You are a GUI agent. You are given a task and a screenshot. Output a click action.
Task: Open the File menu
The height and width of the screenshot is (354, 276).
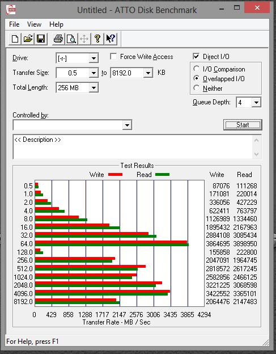tap(14, 24)
